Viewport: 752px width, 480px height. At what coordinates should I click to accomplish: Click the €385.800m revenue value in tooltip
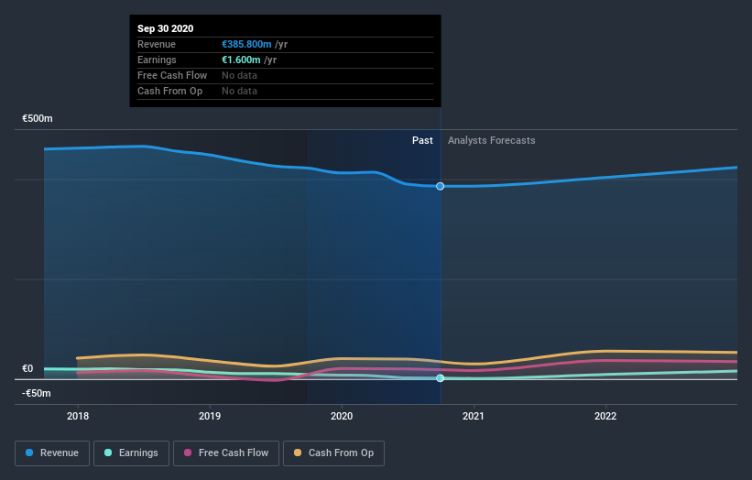(x=246, y=44)
